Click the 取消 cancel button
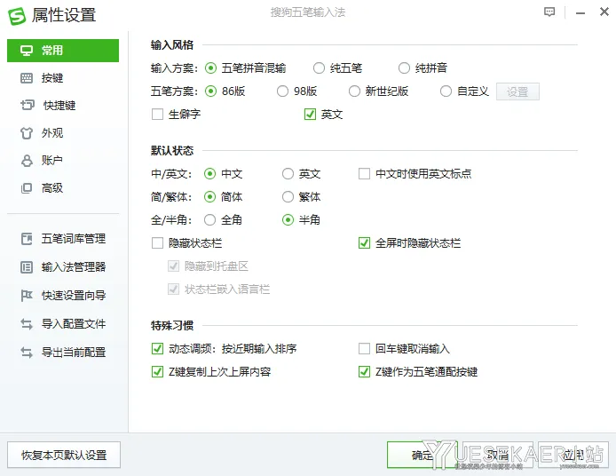The width and height of the screenshot is (616, 476). (497, 455)
